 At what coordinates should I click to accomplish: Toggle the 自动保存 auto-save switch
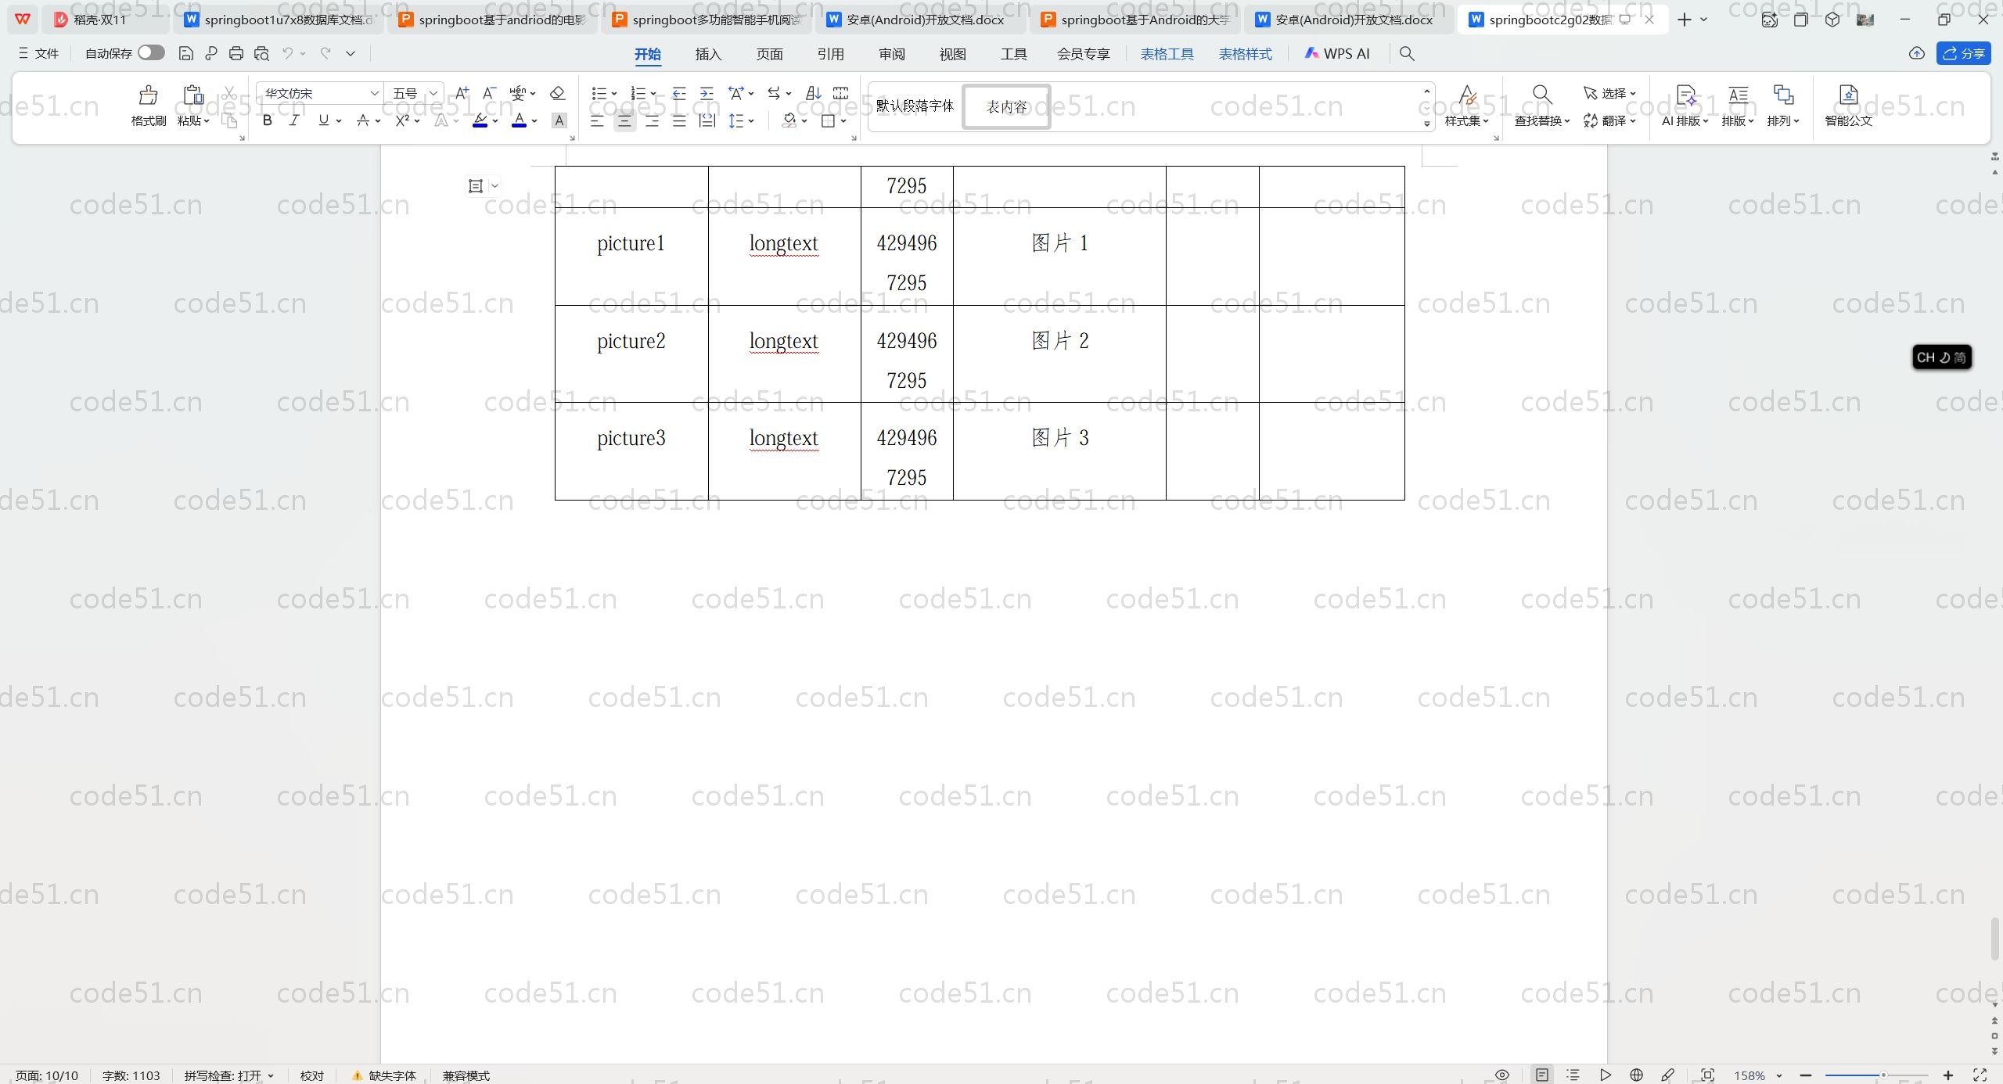click(x=151, y=52)
